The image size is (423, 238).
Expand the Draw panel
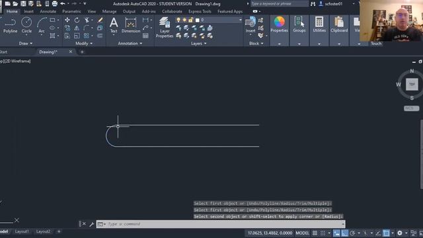26,44
